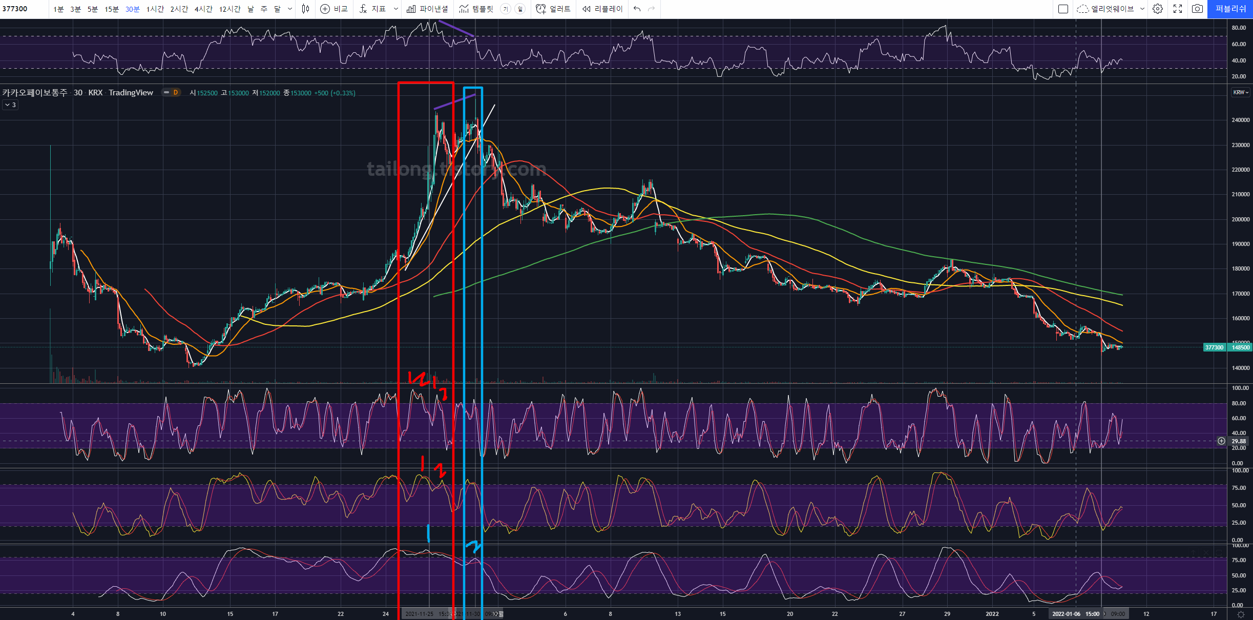This screenshot has width=1253, height=620.
Task: Open the KRW currency dropdown
Action: 1241,92
